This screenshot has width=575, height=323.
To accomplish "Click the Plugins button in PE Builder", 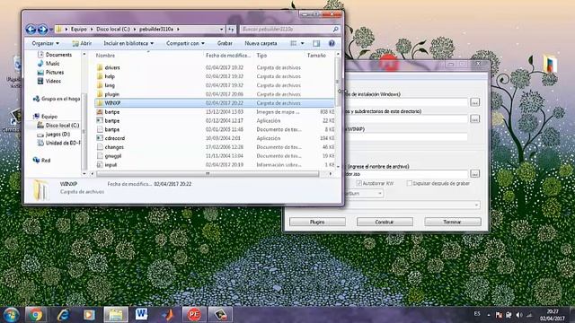I will (x=317, y=222).
